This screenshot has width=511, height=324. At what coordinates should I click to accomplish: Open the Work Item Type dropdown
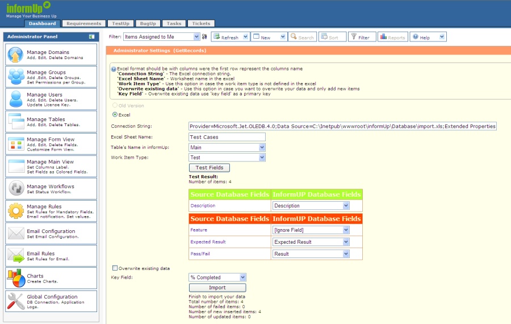227,157
